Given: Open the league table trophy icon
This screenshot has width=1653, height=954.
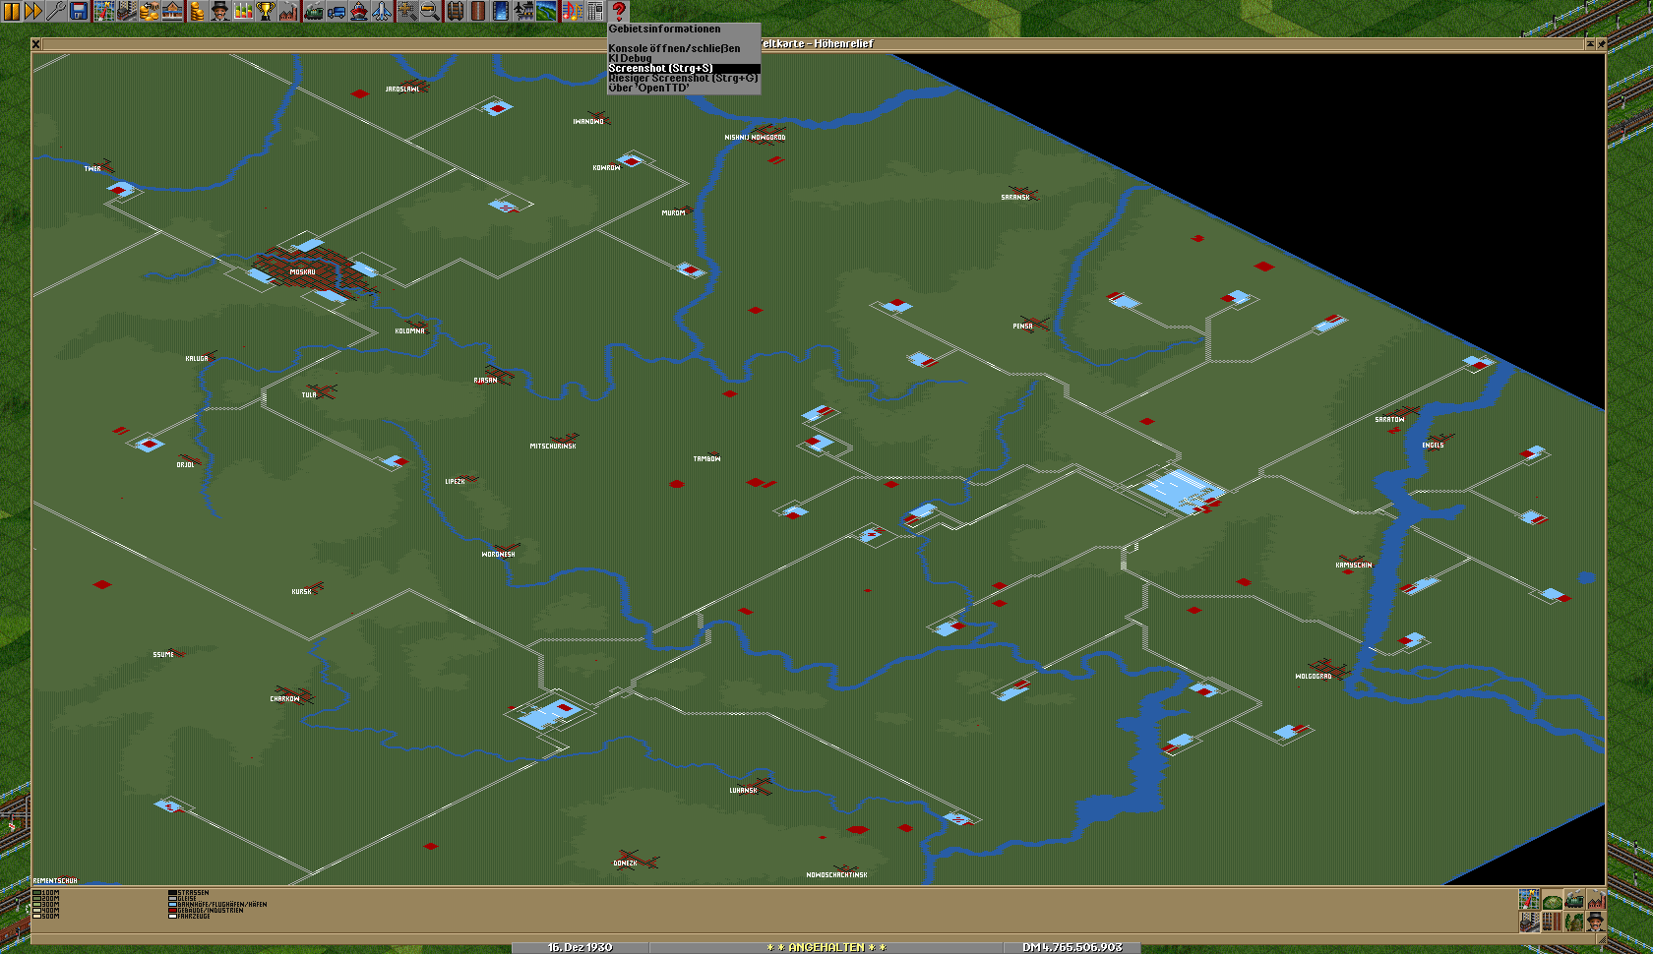Looking at the screenshot, I should 266,11.
